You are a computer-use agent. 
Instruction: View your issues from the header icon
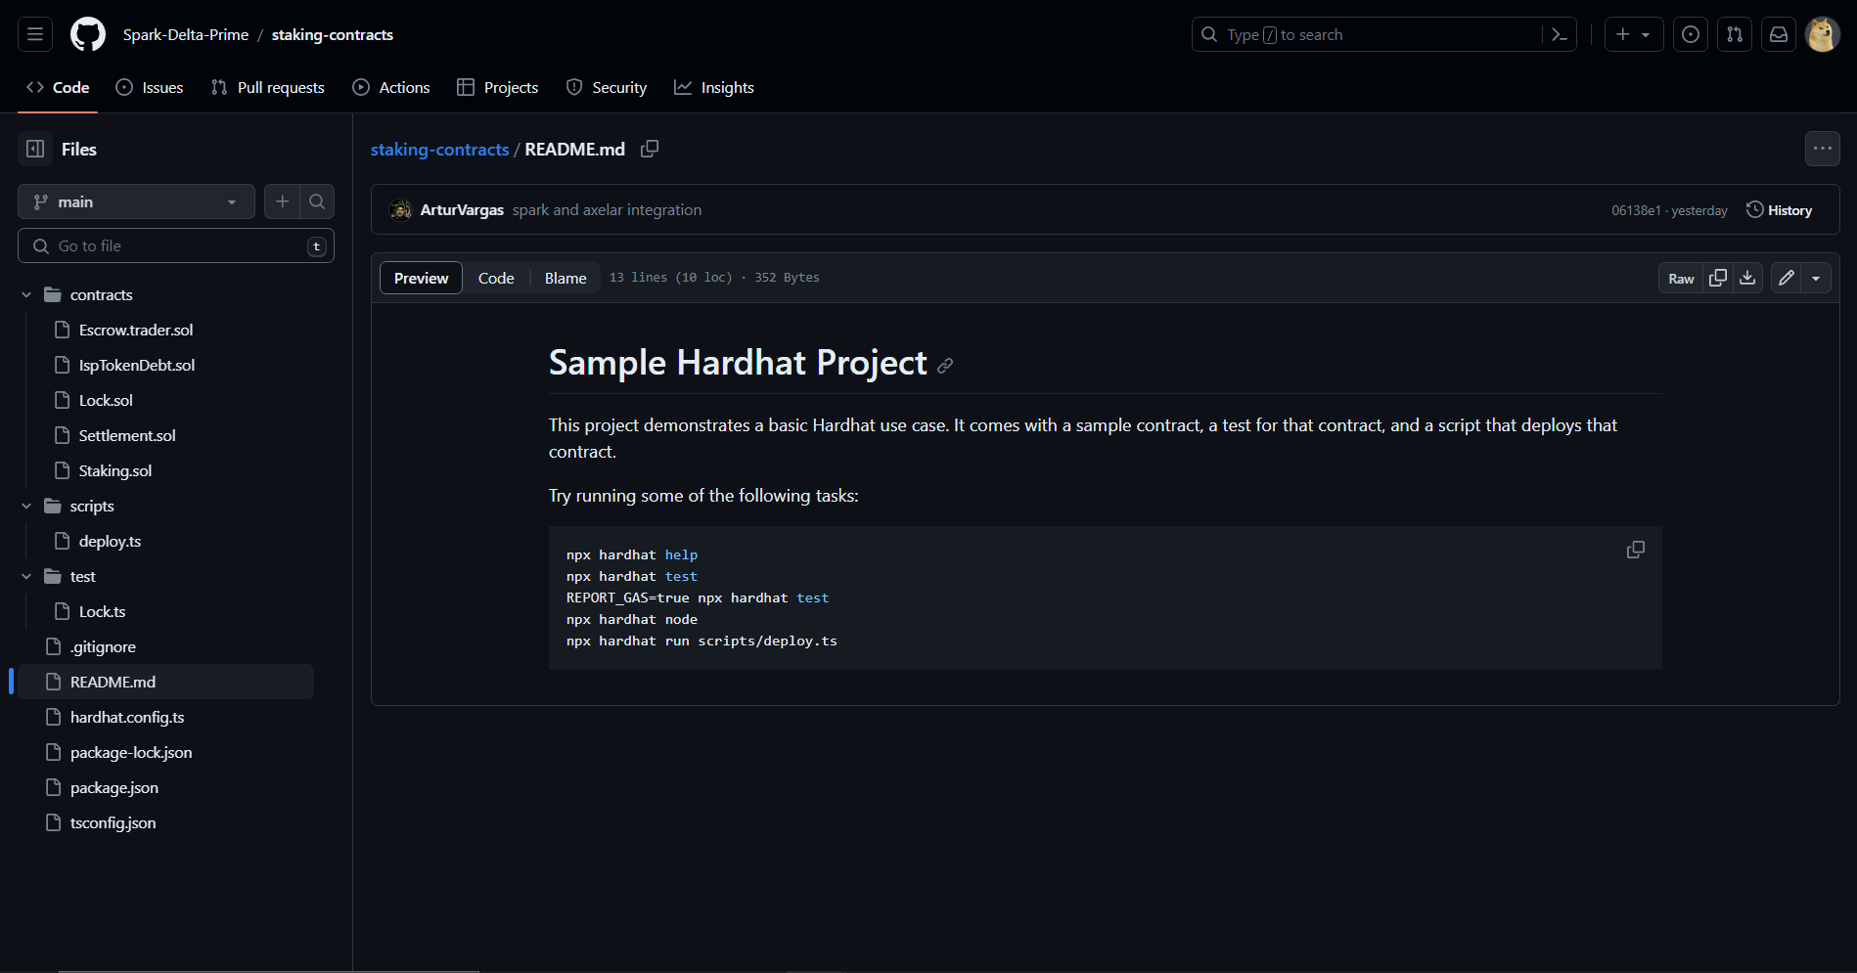1691,34
